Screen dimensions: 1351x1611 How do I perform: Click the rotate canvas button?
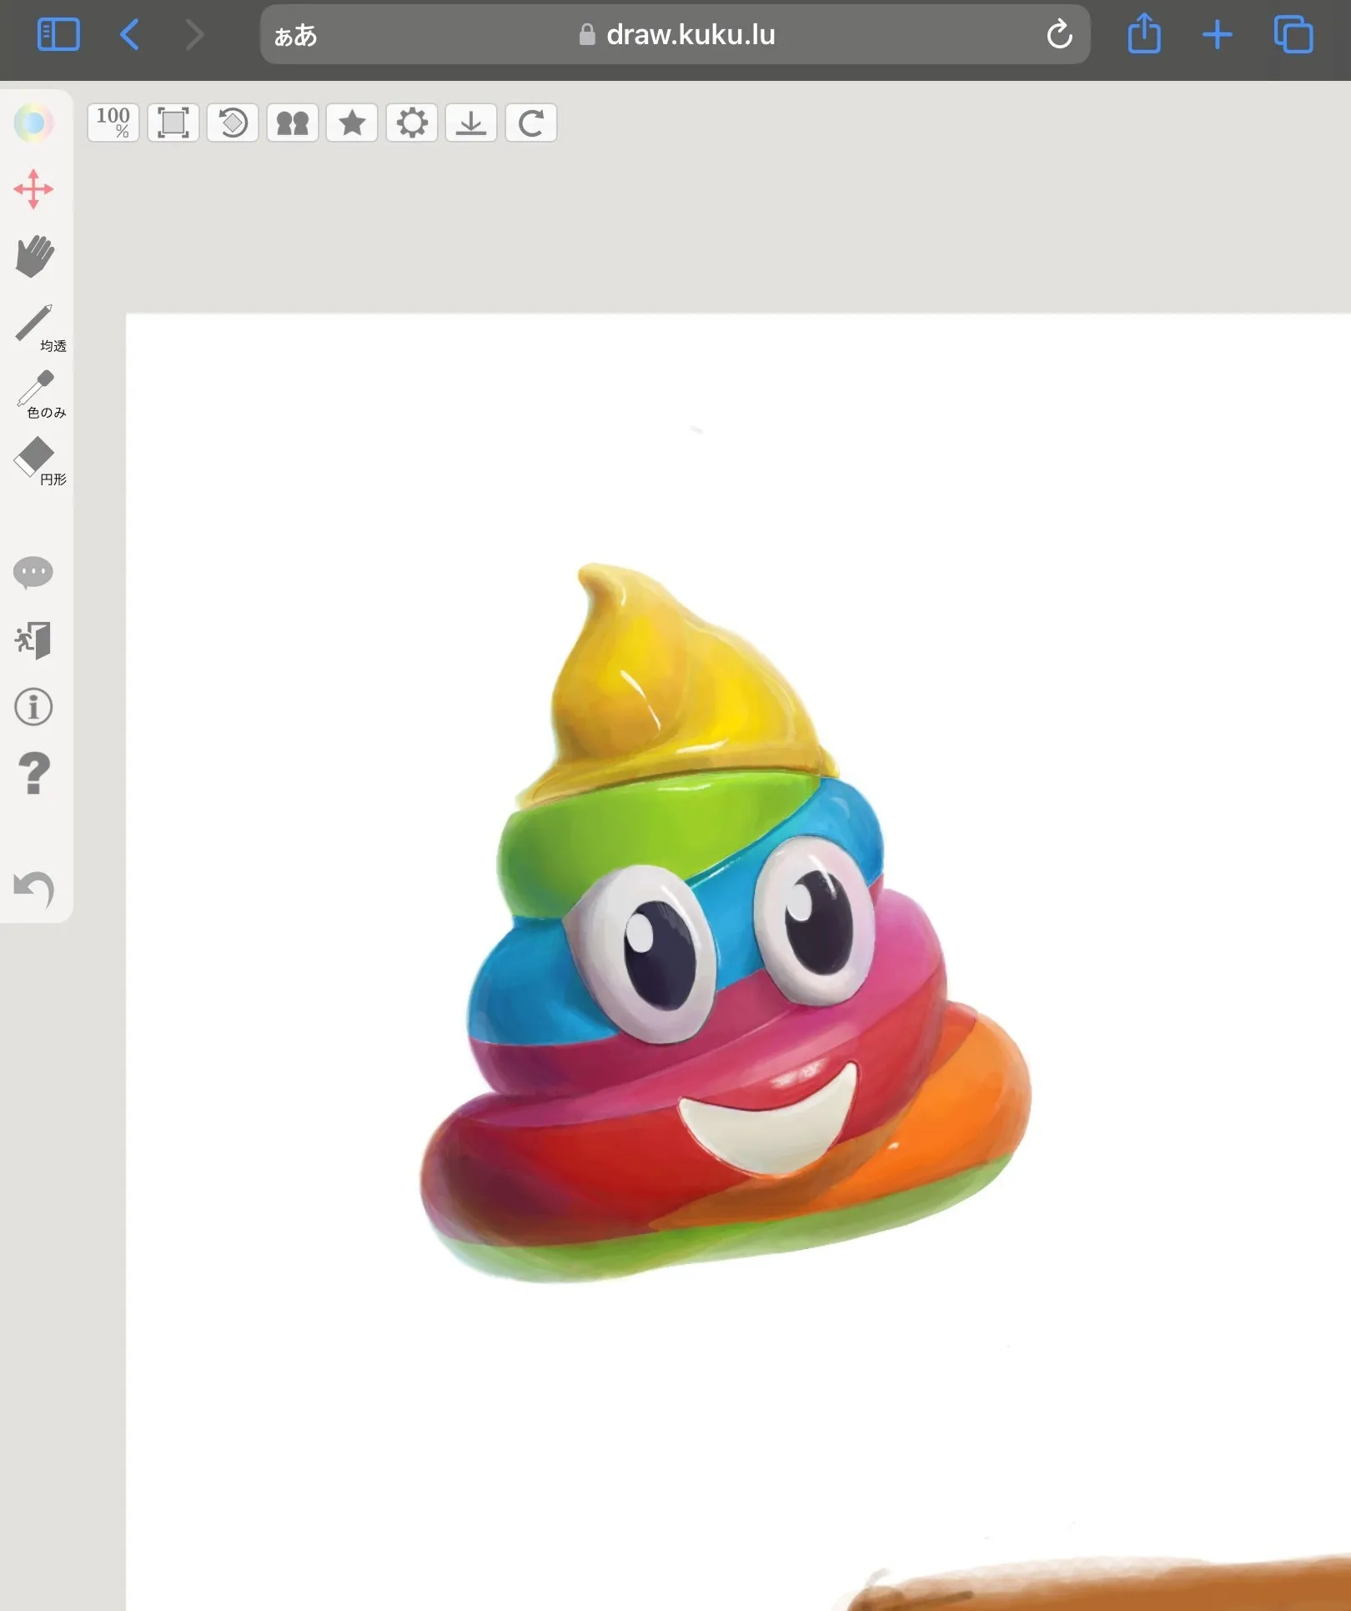233,123
